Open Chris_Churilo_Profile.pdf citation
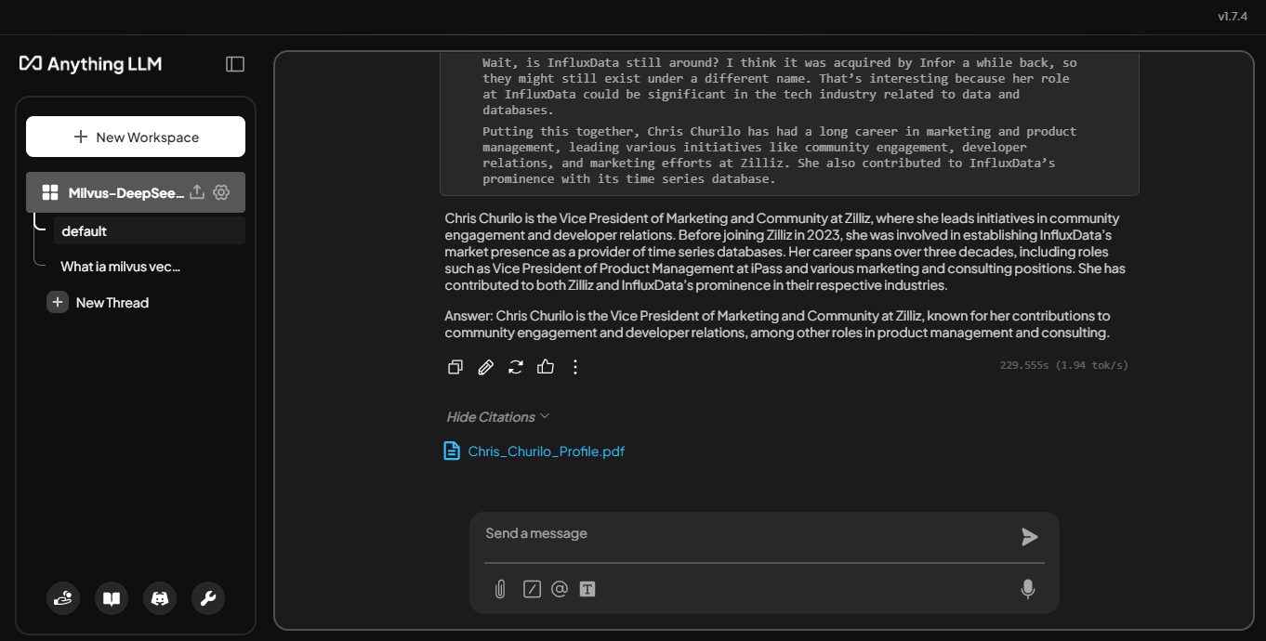The image size is (1266, 641). tap(546, 451)
